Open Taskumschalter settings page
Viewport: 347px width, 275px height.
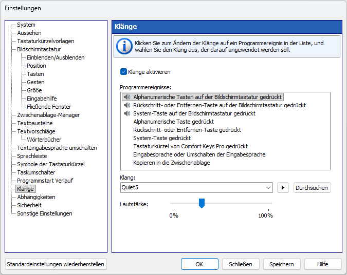coord(36,172)
